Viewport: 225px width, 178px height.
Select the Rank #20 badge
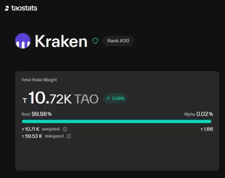coord(118,41)
